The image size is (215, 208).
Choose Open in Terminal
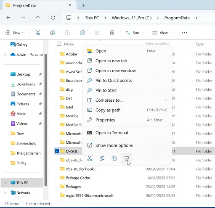127,133
